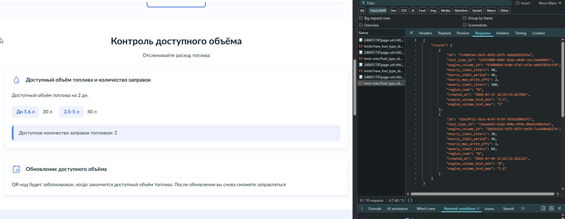
Task: Open the Headers tab
Action: pos(426,33)
